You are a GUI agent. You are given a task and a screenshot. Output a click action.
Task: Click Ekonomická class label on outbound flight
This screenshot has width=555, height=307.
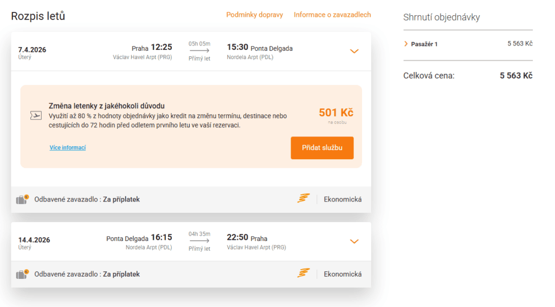[343, 199]
